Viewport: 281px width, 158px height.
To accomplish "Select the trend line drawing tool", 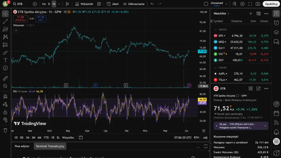I will pos(5,21).
